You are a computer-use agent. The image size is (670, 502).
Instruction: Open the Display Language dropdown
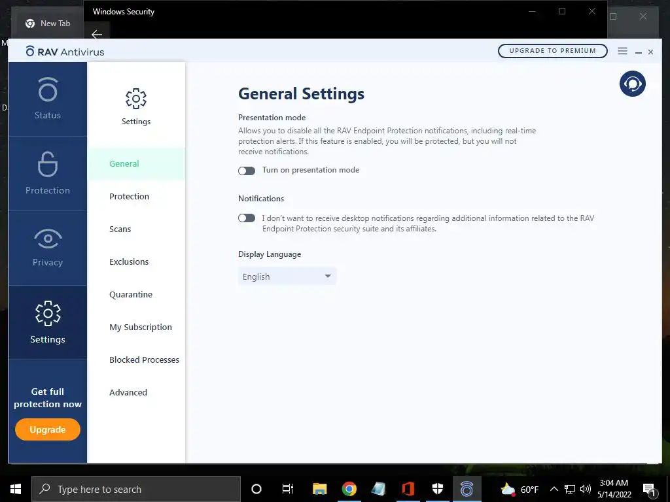287,276
